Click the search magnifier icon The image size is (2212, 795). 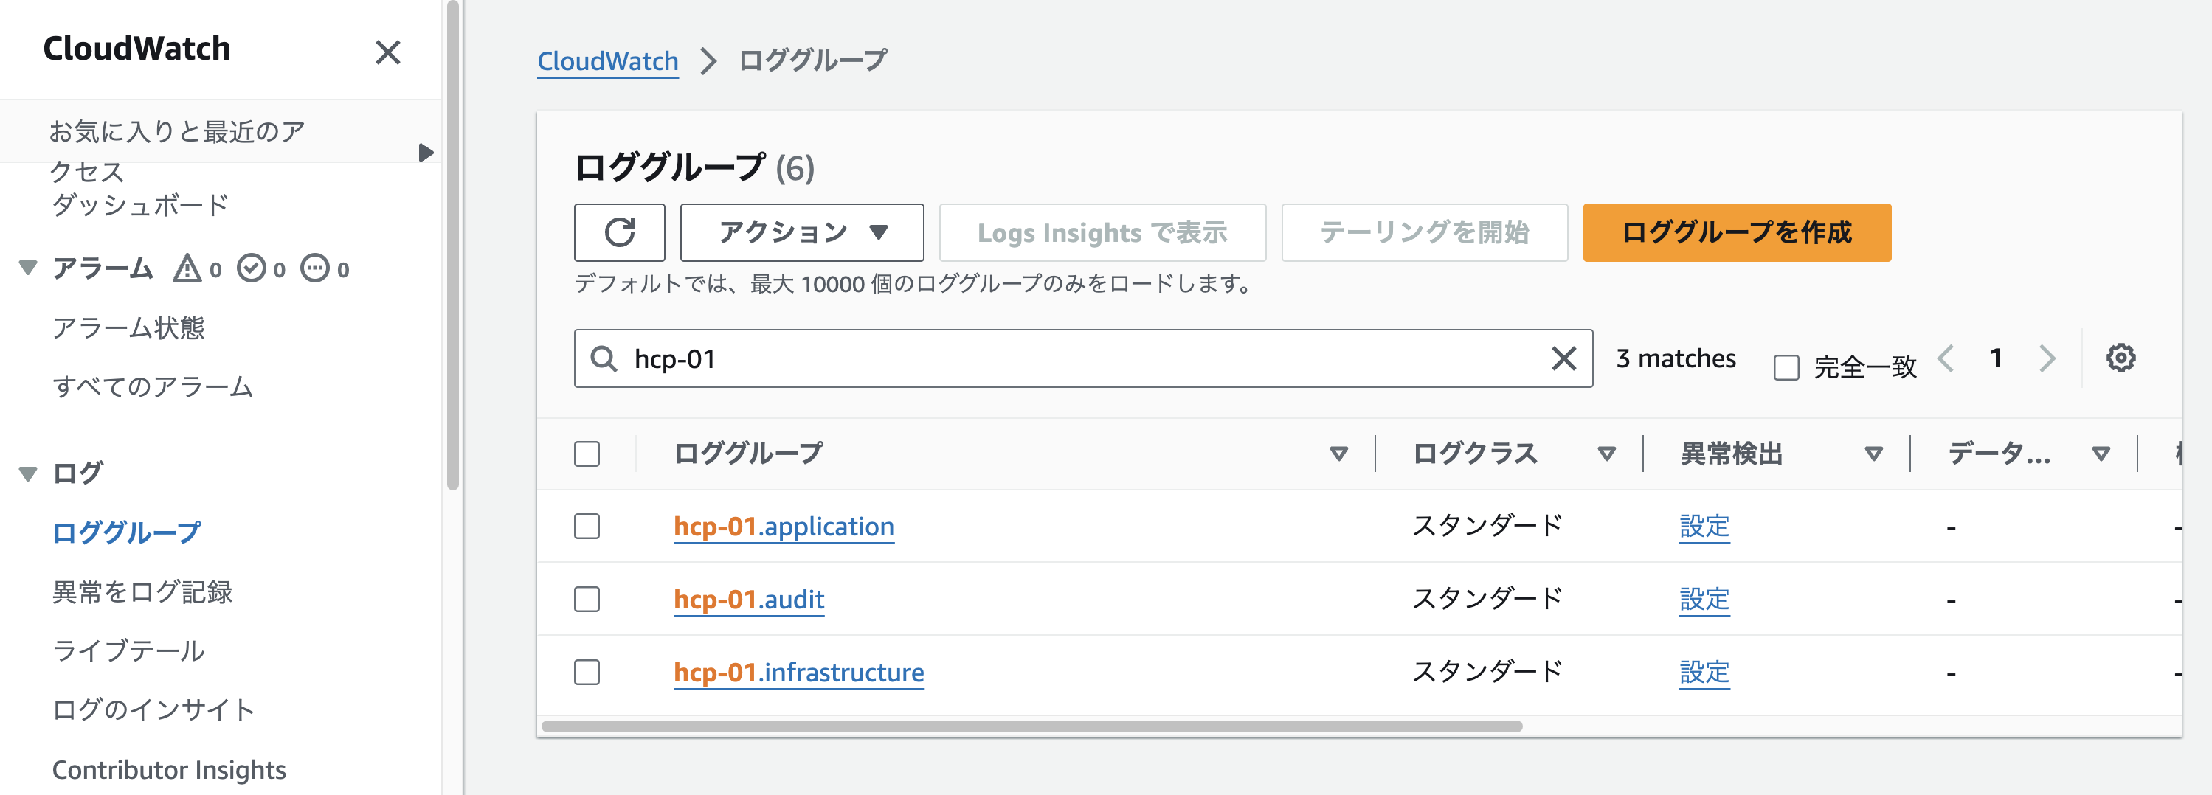click(x=604, y=359)
